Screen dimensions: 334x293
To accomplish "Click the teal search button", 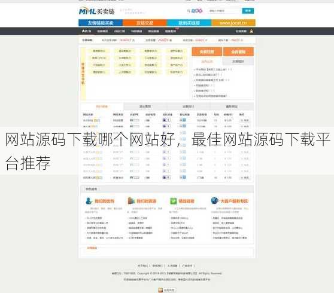I will point(248,11).
